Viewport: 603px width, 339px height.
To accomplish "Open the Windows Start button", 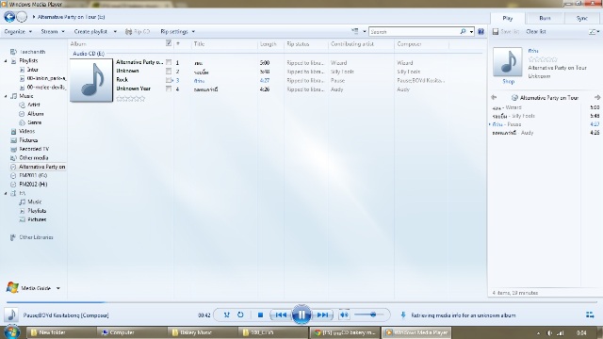I will point(11,332).
